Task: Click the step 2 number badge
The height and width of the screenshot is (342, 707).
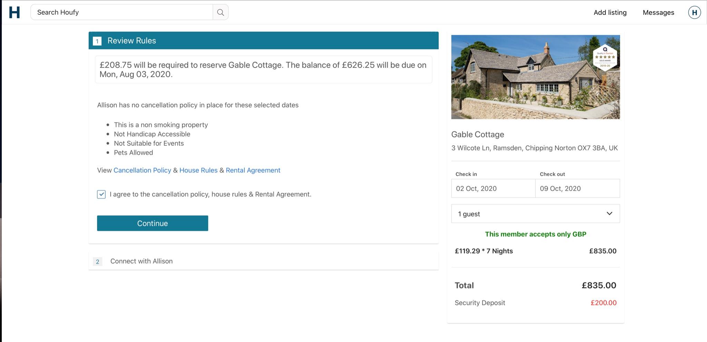Action: (97, 262)
